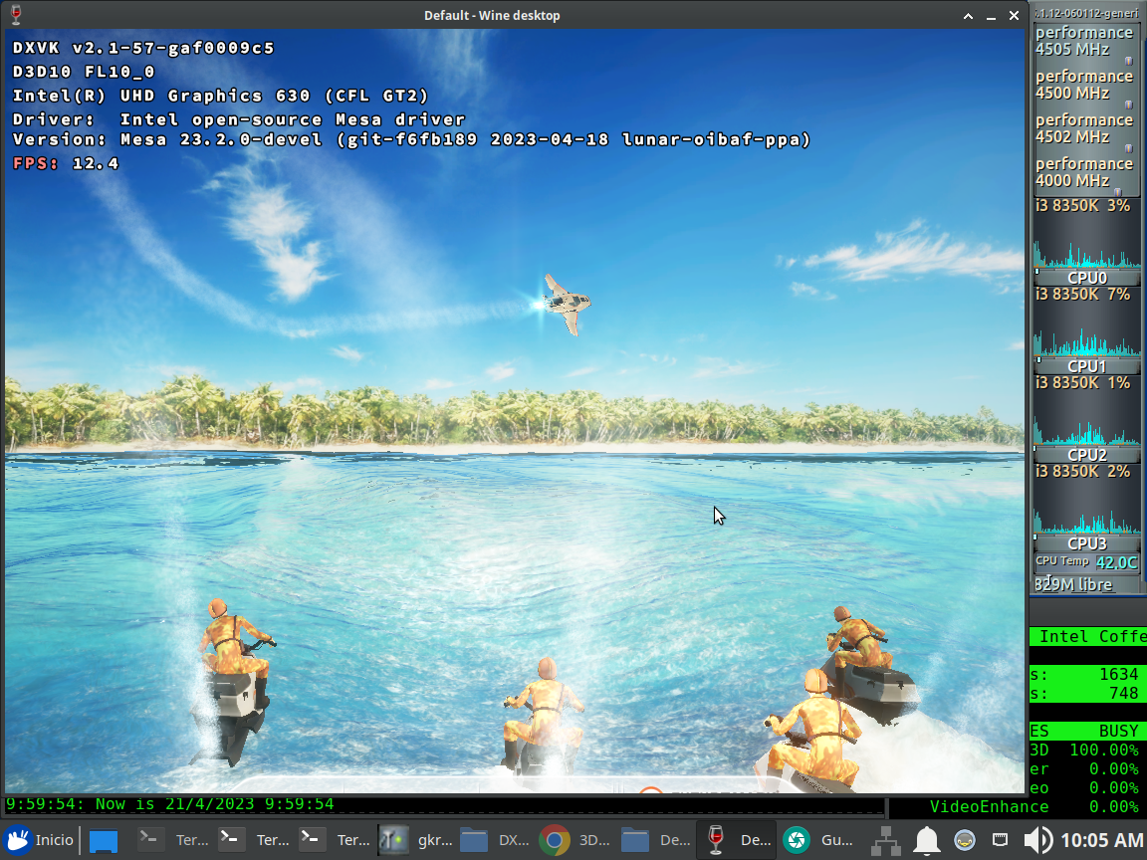
Task: Click the performance 4505 MHz panel
Action: (x=1086, y=41)
